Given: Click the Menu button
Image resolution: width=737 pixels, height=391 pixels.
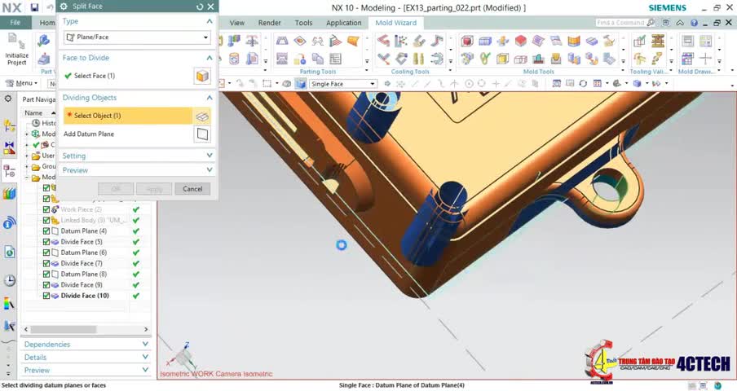Looking at the screenshot, I should (22, 84).
